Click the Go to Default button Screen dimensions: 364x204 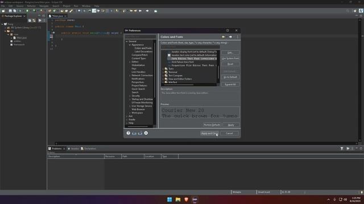coord(230,77)
